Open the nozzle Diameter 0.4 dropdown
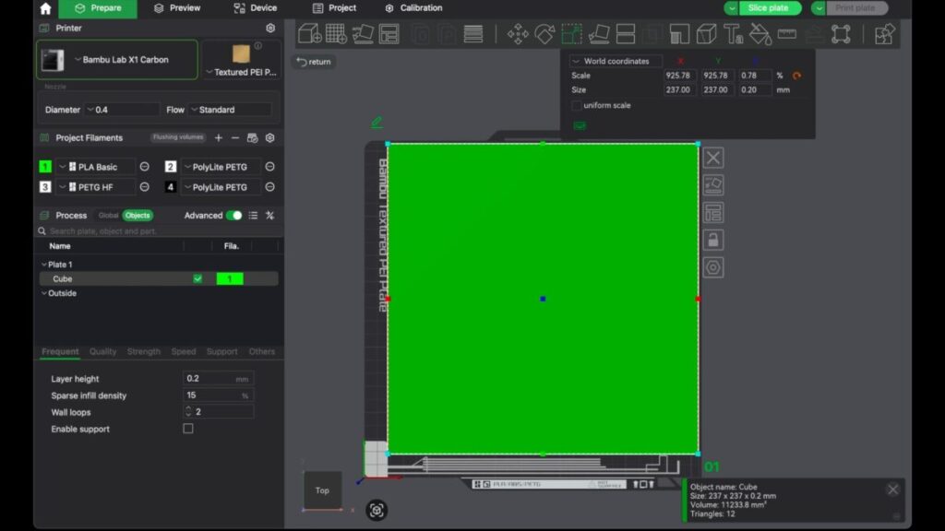The height and width of the screenshot is (531, 945). [122, 110]
